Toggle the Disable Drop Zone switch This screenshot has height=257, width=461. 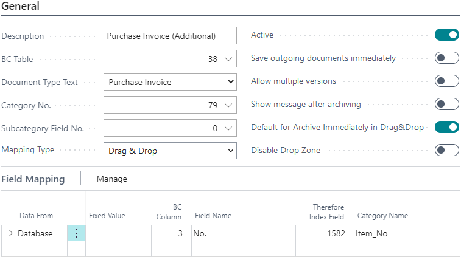(x=446, y=150)
